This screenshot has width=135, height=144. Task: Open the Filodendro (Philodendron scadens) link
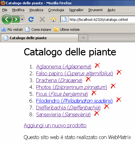(74, 101)
